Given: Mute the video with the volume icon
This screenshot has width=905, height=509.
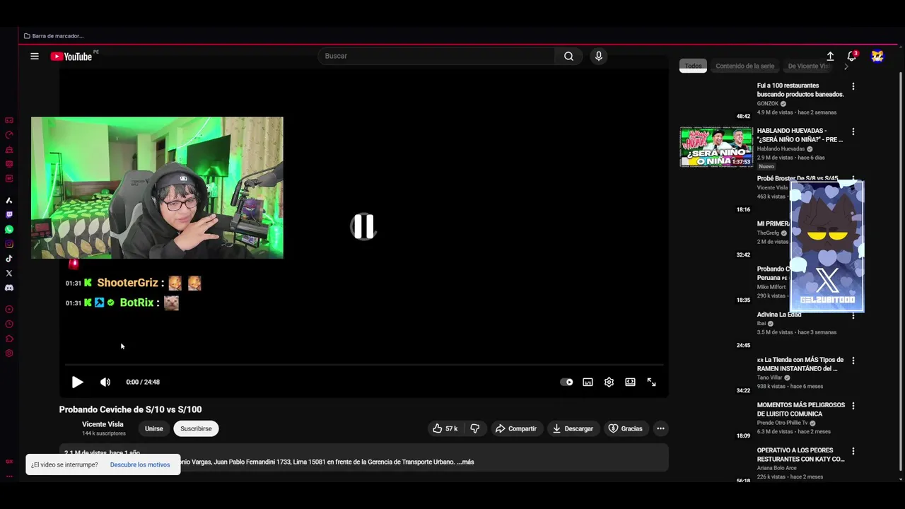Looking at the screenshot, I should coord(105,382).
